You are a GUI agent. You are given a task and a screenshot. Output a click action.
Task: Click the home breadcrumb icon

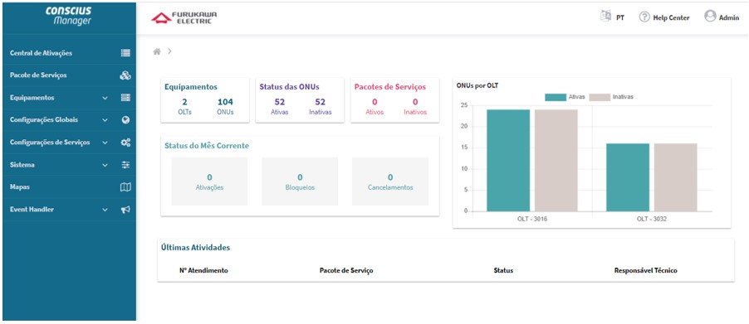(x=157, y=51)
